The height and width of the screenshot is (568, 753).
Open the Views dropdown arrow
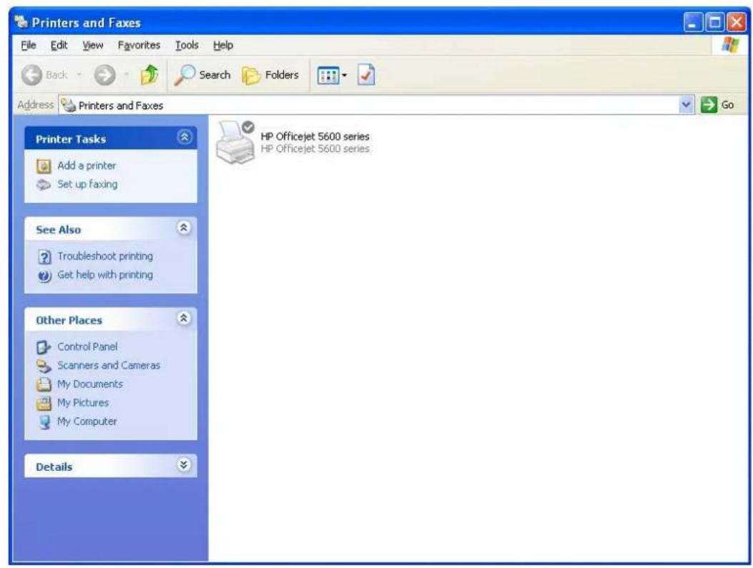tap(345, 75)
